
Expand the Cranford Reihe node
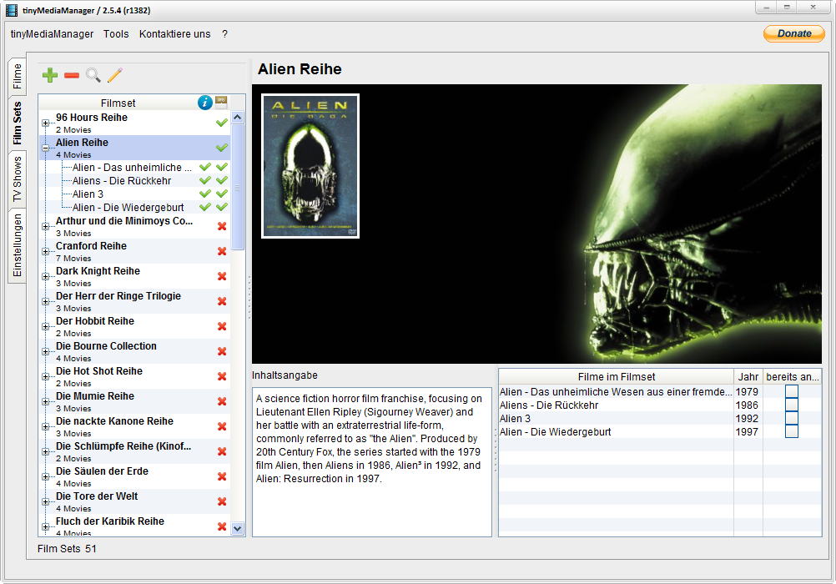click(x=46, y=252)
